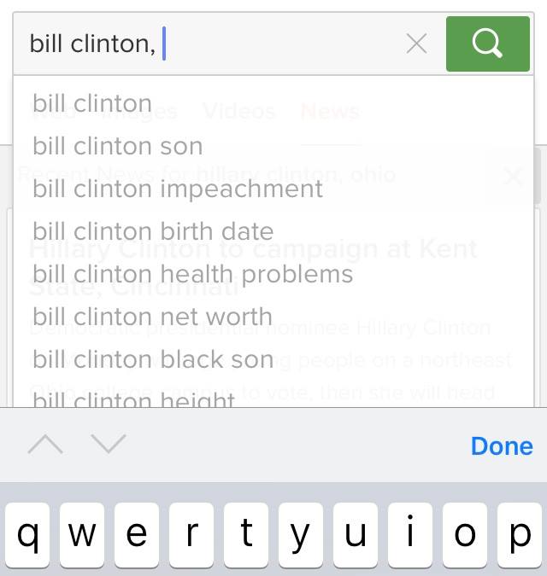This screenshot has width=547, height=576.
Task: Select "bill clinton black son" suggestion
Action: pos(153,359)
